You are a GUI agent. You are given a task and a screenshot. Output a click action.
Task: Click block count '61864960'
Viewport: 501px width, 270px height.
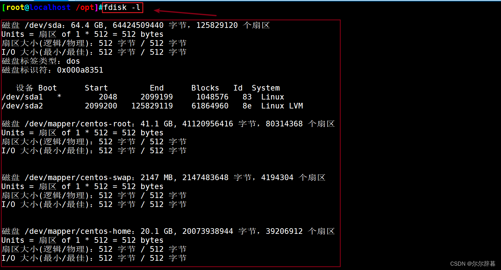210,106
